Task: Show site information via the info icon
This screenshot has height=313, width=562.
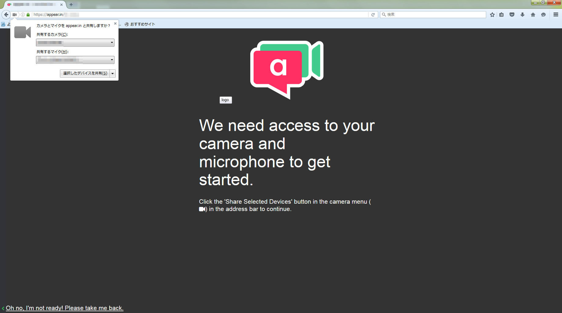Action: pos(23,15)
